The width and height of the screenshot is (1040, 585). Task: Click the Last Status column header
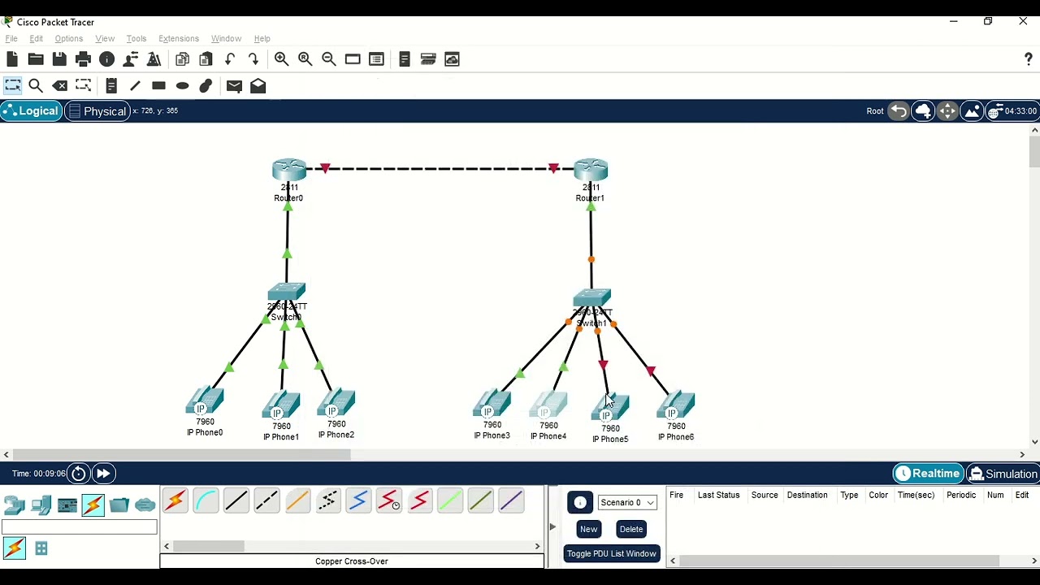(718, 495)
